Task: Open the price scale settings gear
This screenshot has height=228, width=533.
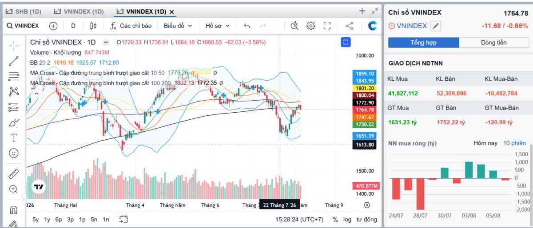Action: click(367, 205)
